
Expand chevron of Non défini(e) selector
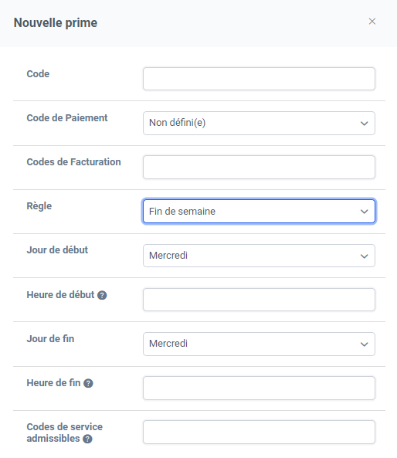(364, 124)
